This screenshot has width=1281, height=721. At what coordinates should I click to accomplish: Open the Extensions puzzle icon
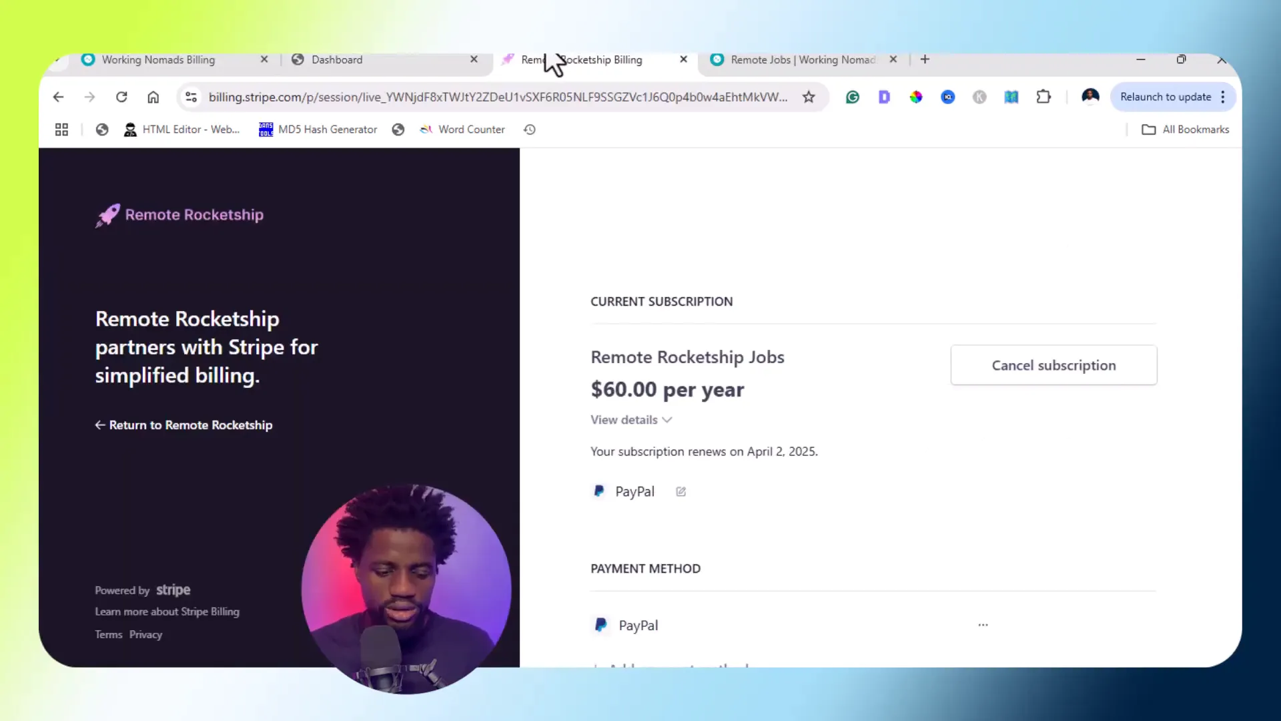point(1043,97)
